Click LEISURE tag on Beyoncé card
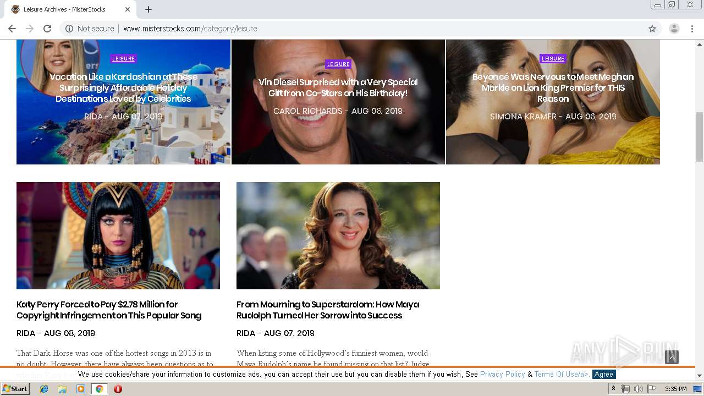The width and height of the screenshot is (704, 396). 553,59
